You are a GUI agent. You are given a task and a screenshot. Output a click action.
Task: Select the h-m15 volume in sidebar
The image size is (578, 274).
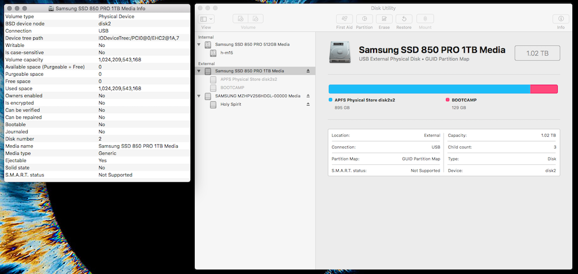(227, 53)
